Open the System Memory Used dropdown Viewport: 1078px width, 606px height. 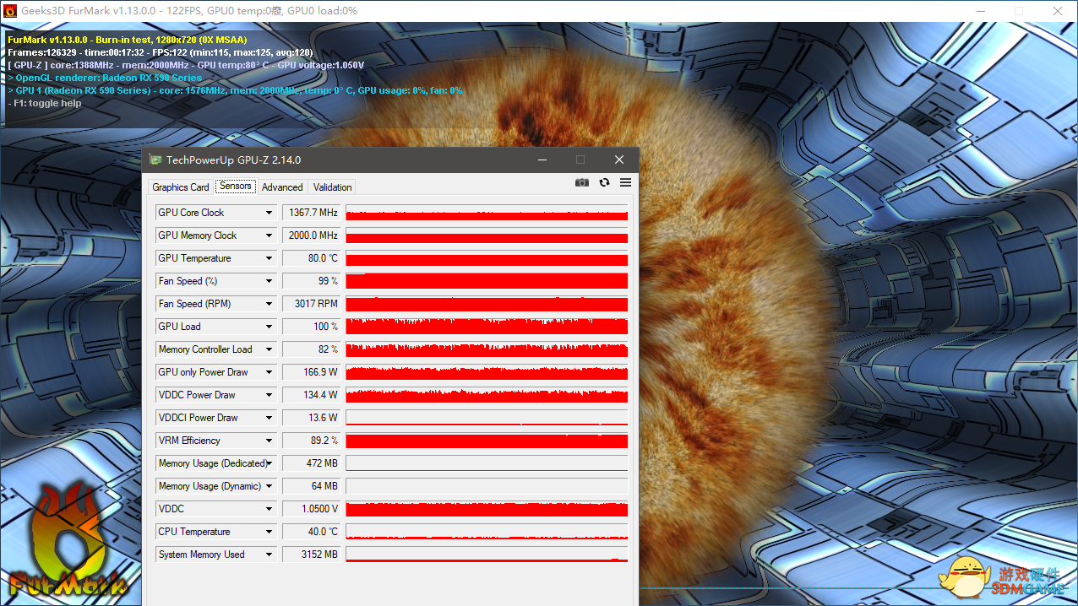269,555
